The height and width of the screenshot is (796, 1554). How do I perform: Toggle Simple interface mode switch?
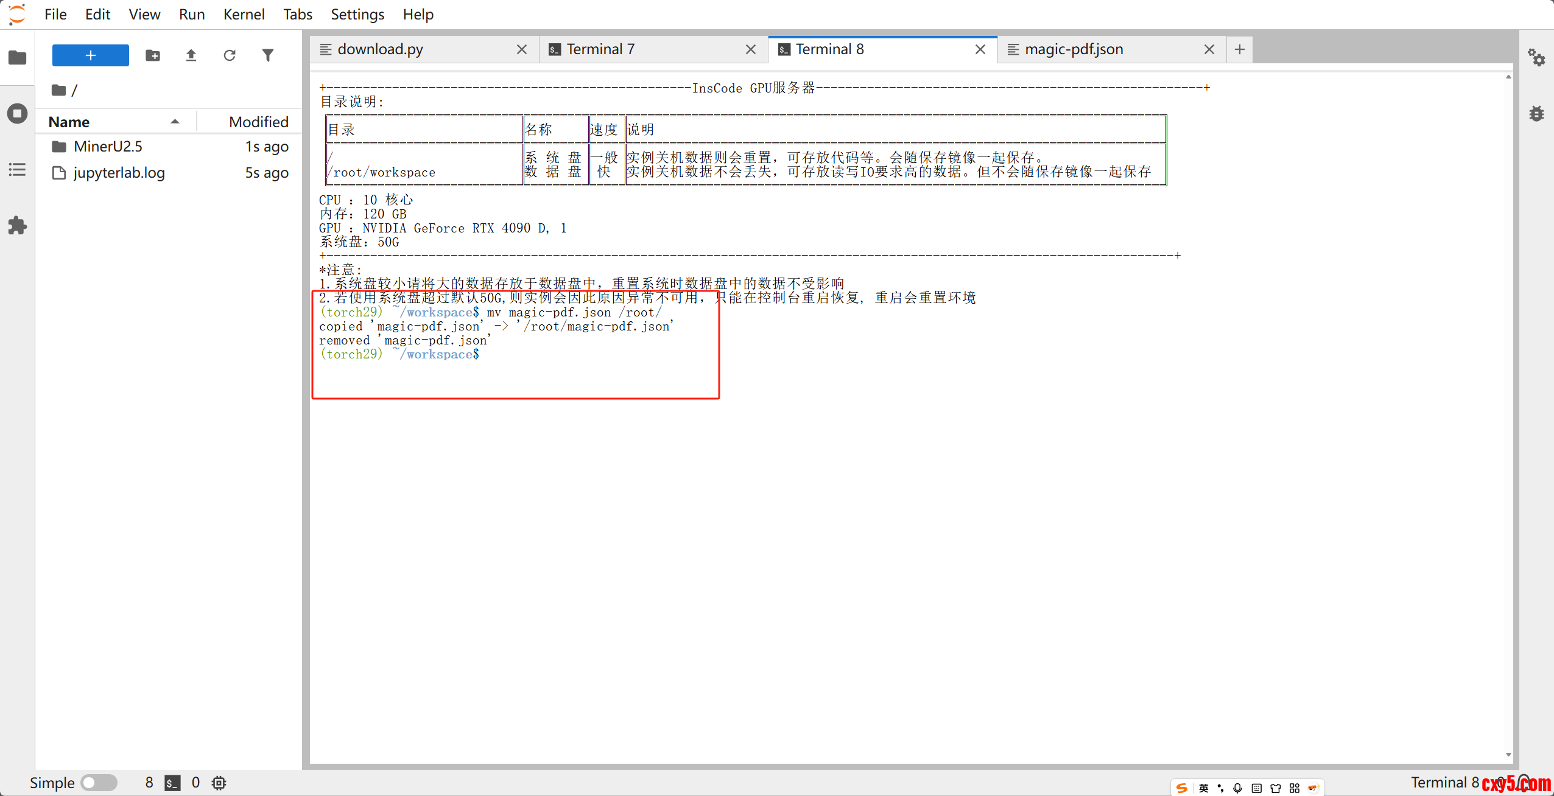coord(99,783)
